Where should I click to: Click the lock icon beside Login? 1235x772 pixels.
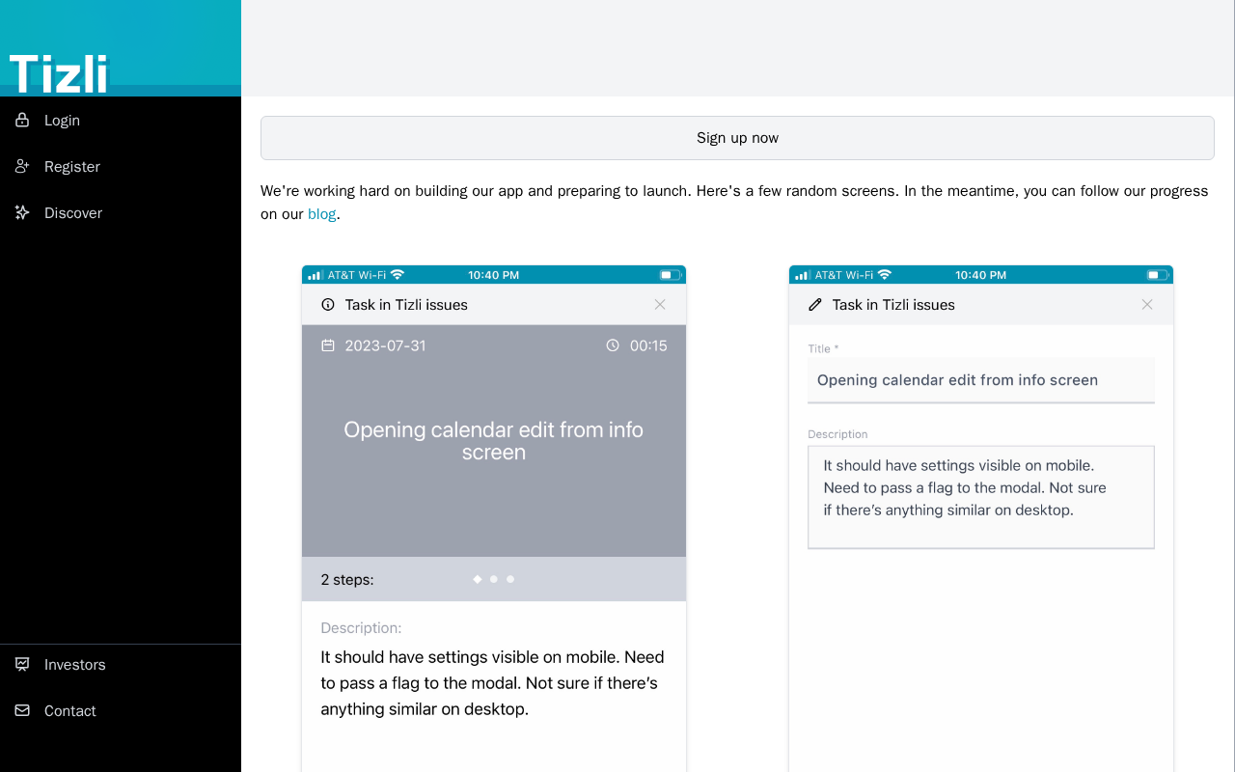pyautogui.click(x=22, y=120)
